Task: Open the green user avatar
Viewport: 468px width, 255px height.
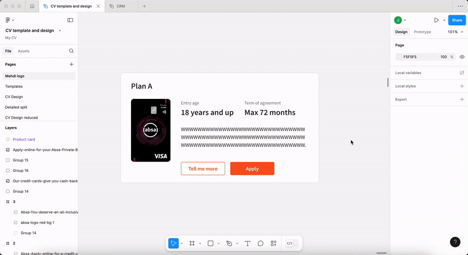Action: [398, 20]
